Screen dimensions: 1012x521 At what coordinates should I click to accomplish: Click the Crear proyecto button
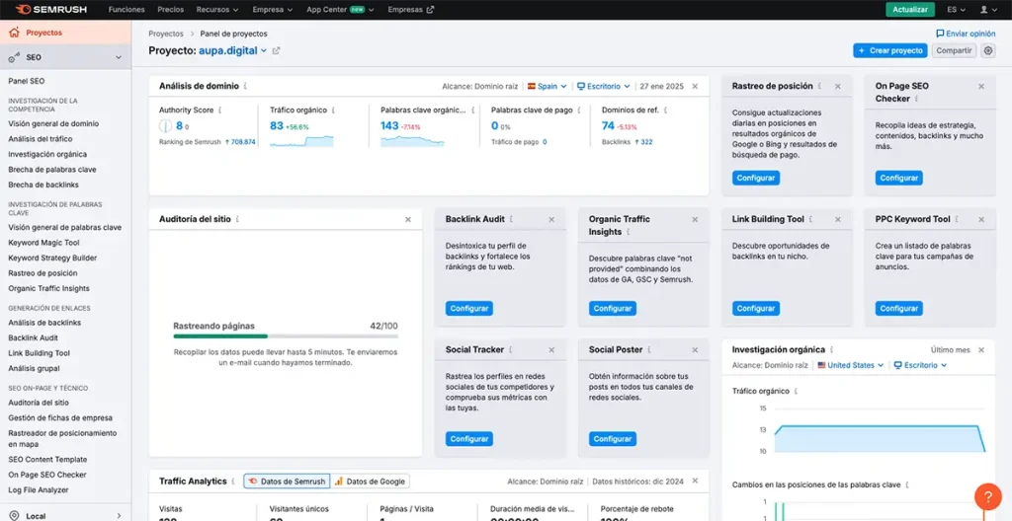(x=890, y=50)
